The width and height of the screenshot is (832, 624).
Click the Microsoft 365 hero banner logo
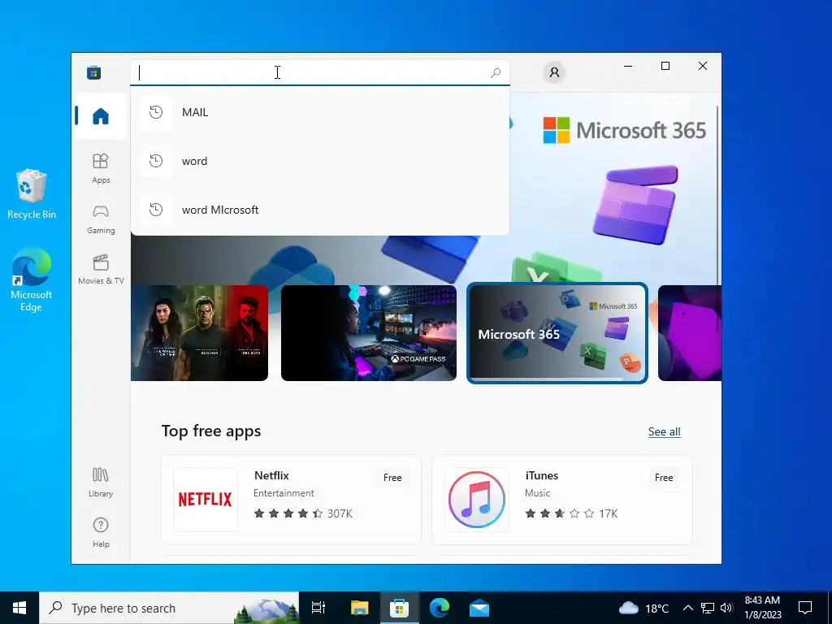(625, 131)
